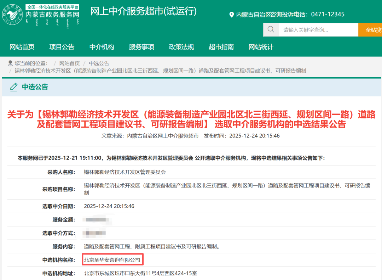The height and width of the screenshot is (280, 382).
Task: Click the current location marker icon
Action: pos(10,63)
